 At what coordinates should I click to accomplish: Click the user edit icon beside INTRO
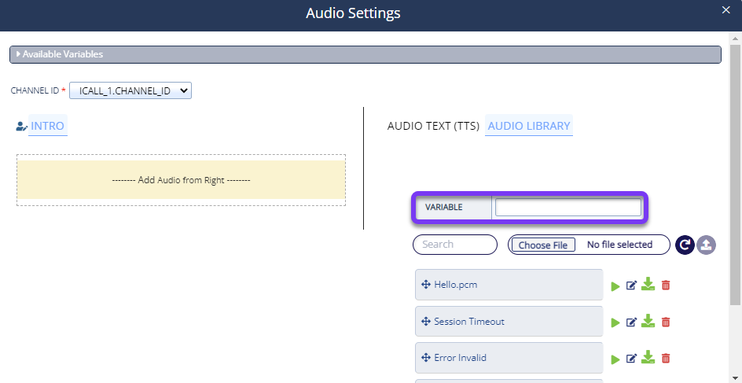[21, 127]
